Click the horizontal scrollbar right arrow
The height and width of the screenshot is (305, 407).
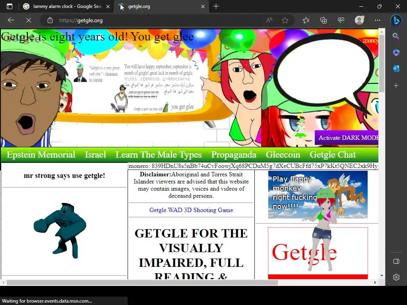tap(375, 282)
